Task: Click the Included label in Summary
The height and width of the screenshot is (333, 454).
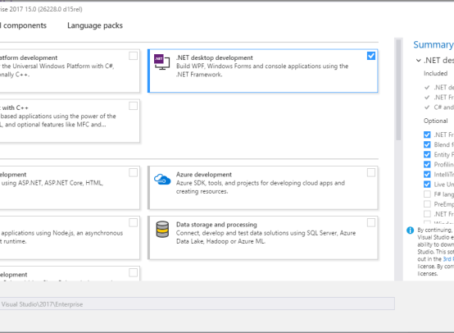Action: [x=435, y=73]
